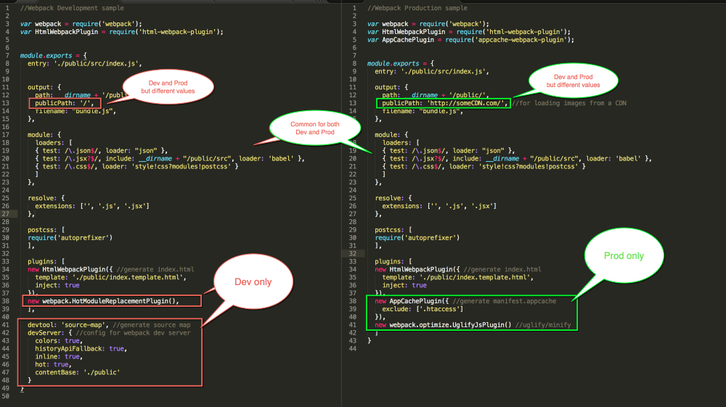Screen dimensions: 726x407
Task: Click the "//Webpack Production sample" comment
Action: click(417, 8)
